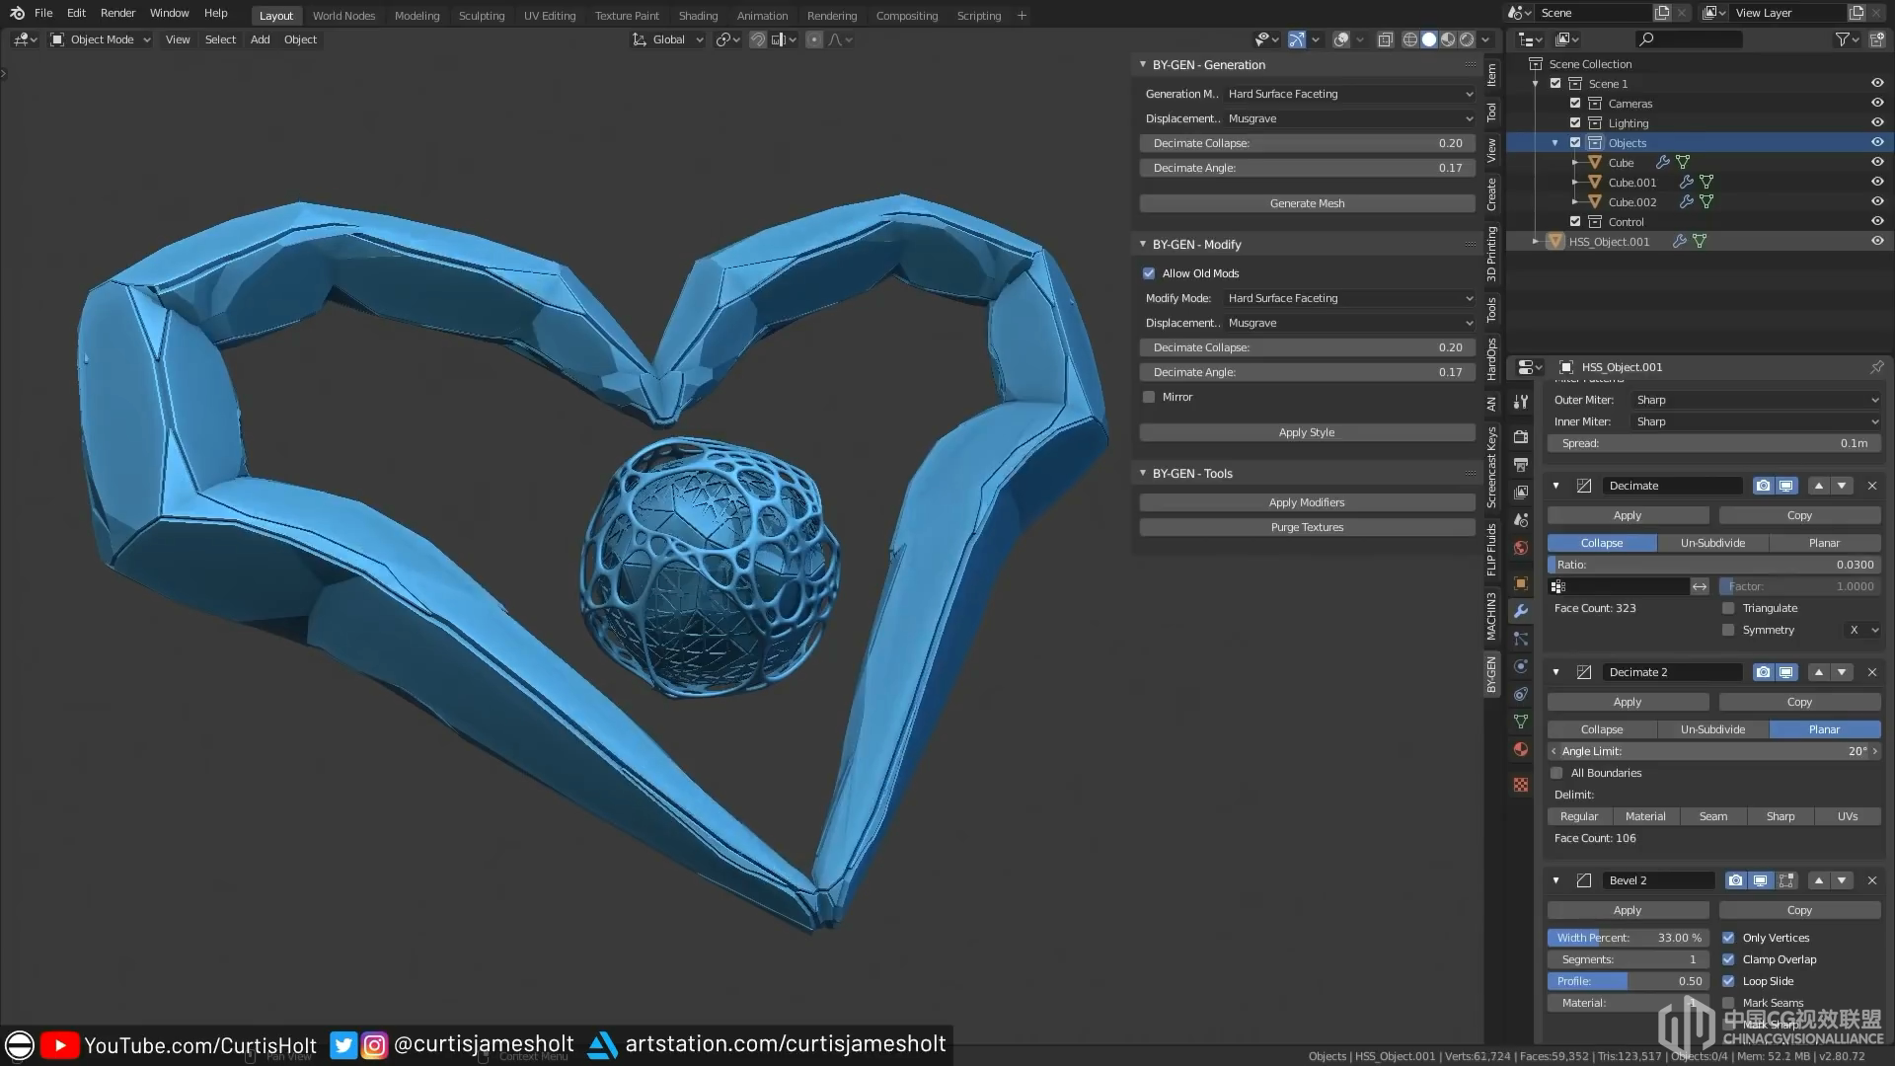Enable All Boundaries checkbox

(1556, 773)
